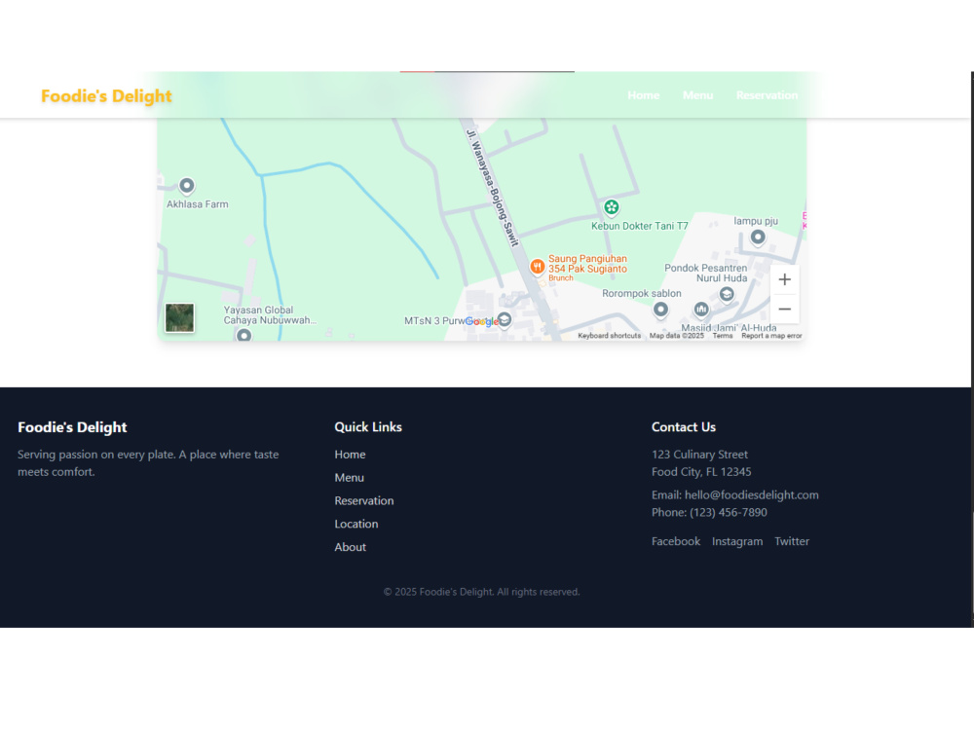Click the Akhlasa Farm map pin
Screen dimensions: 974x730
[x=186, y=186]
